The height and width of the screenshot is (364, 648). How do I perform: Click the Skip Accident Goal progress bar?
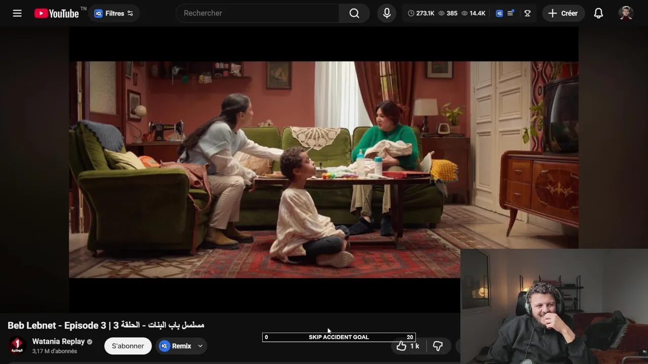[x=339, y=337]
